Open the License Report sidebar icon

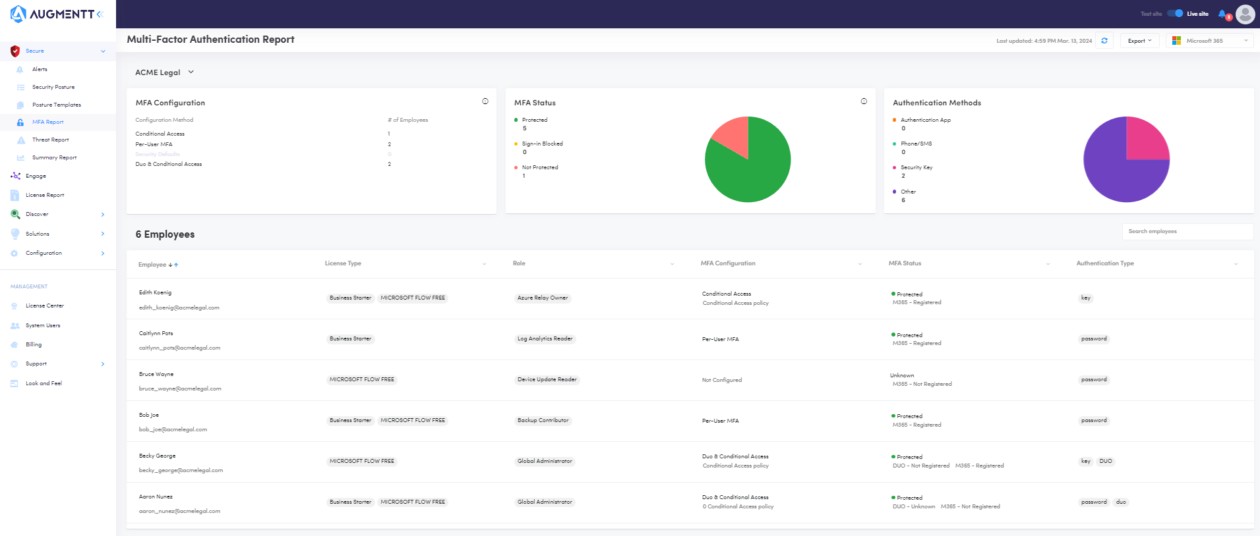click(x=15, y=196)
